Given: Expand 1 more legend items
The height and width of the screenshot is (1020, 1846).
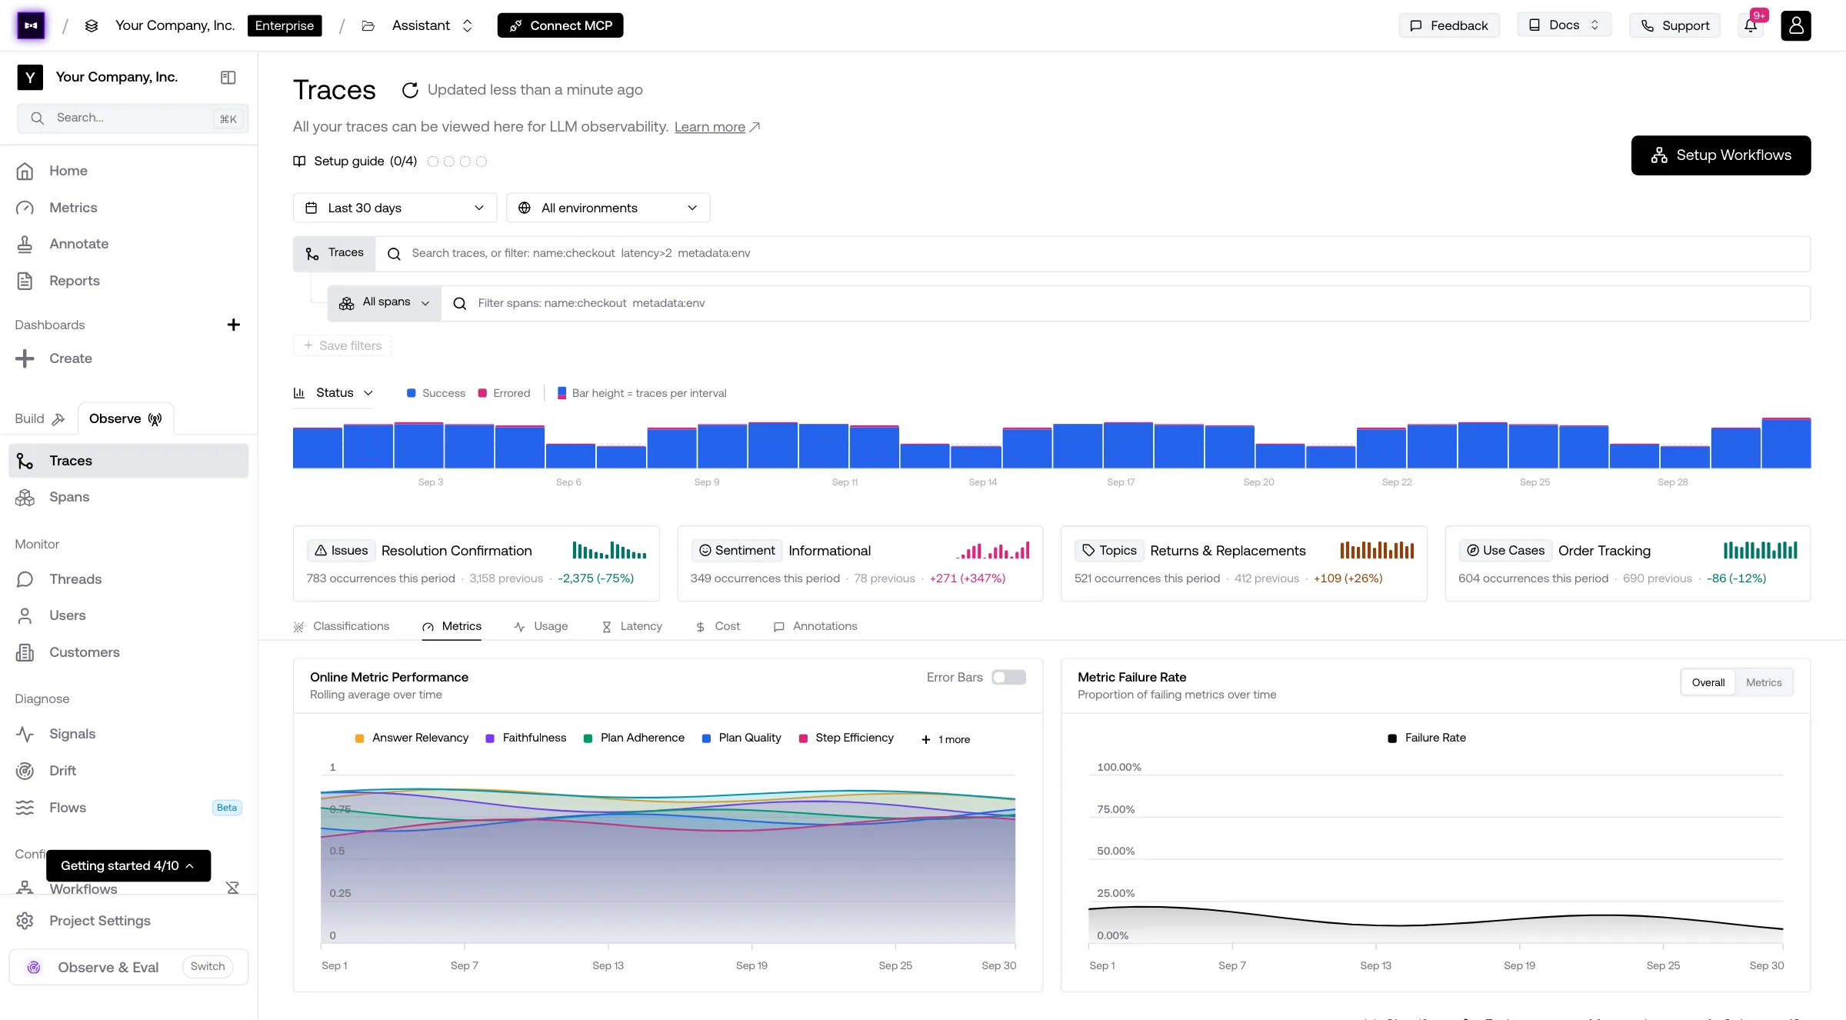Looking at the screenshot, I should click(945, 739).
